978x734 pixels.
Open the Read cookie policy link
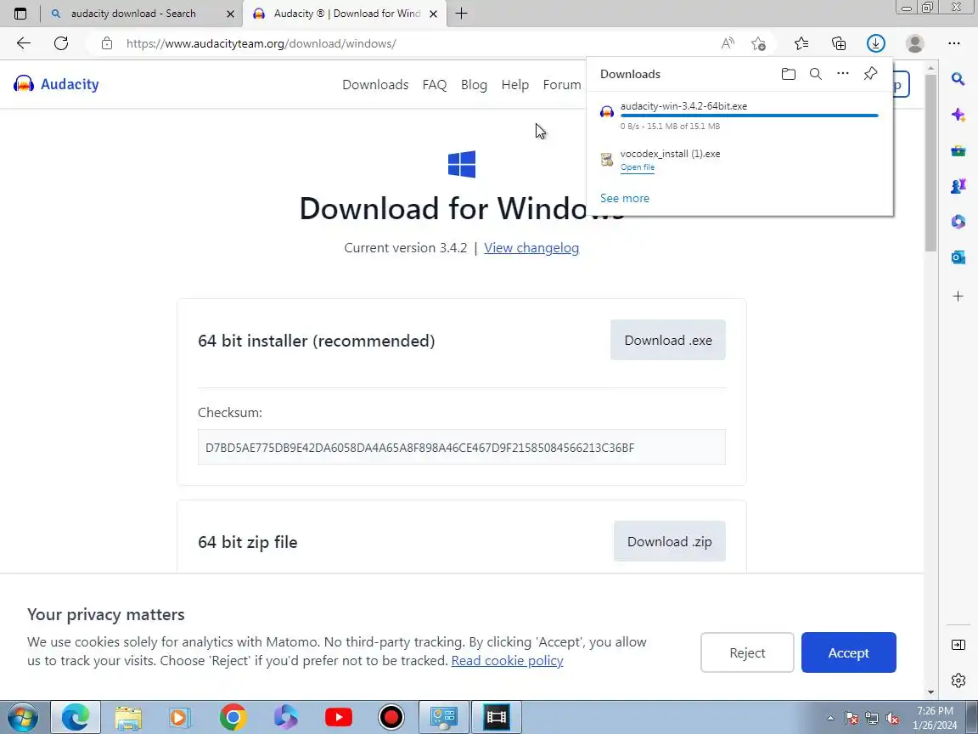point(507,660)
